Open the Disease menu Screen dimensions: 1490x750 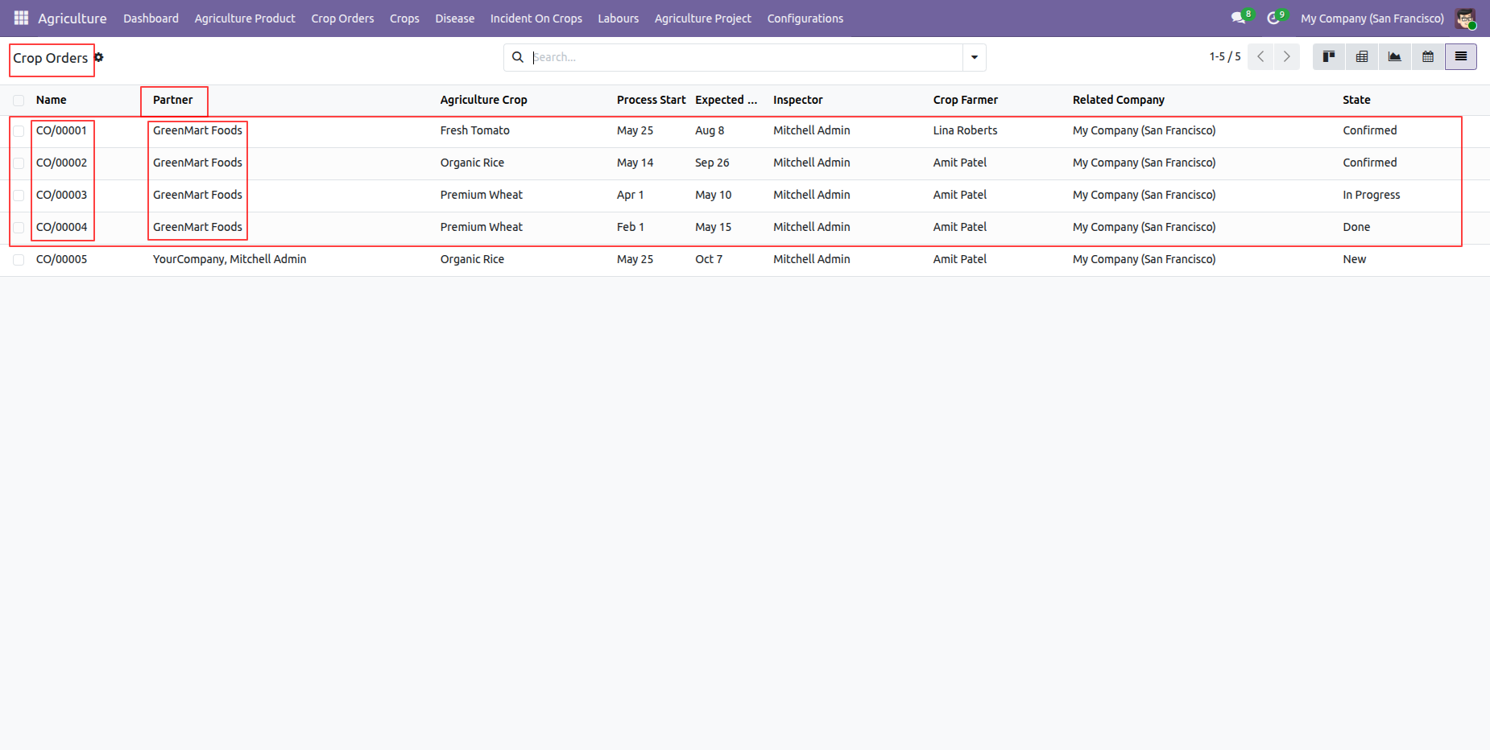(455, 19)
